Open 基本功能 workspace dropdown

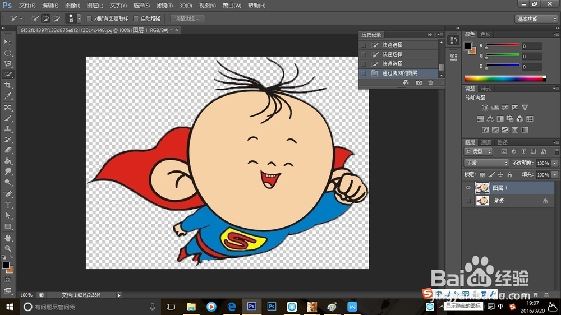[536, 19]
